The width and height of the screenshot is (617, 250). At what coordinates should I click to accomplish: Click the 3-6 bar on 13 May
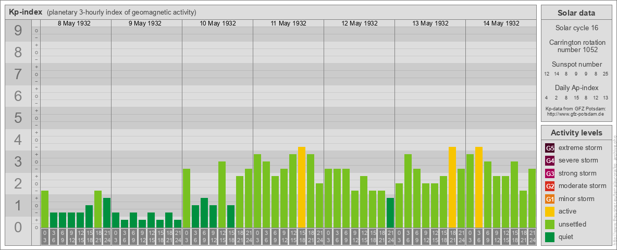coord(408,191)
